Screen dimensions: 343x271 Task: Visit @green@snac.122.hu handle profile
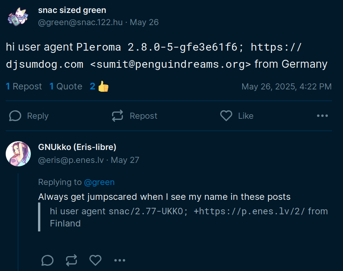point(80,22)
